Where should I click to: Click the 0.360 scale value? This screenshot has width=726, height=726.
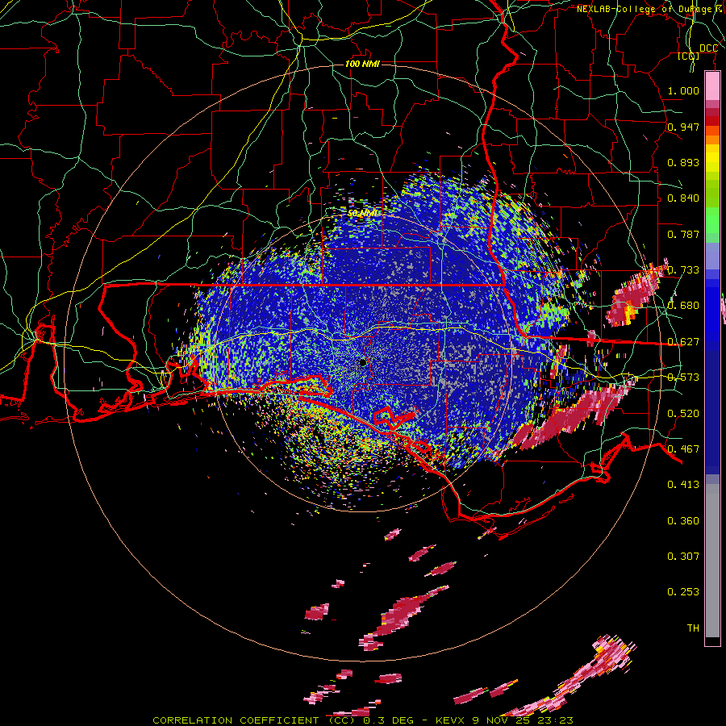point(683,521)
